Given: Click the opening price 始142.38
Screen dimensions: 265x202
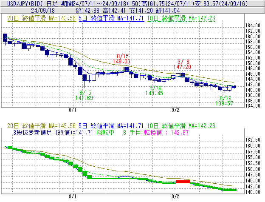Looking at the screenshot, I should tap(87, 11).
